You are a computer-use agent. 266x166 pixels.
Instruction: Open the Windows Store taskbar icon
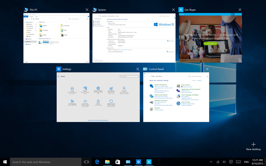click(118, 162)
